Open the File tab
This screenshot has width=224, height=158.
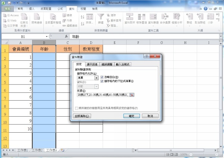[x=7, y=9]
